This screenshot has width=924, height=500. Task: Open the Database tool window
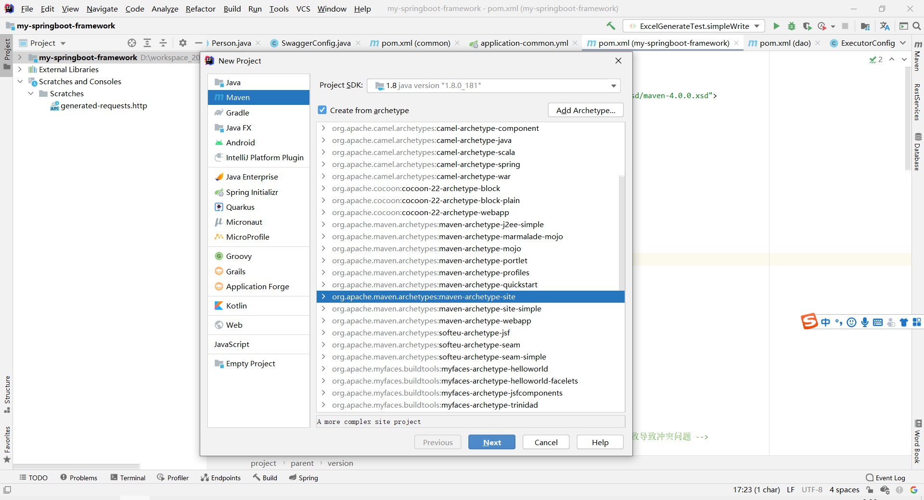click(918, 152)
